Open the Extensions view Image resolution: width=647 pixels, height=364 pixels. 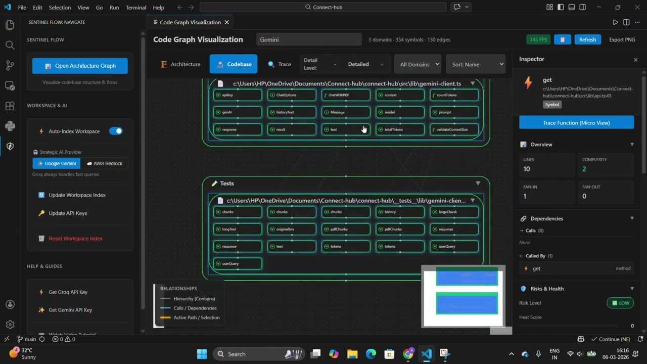point(10,106)
